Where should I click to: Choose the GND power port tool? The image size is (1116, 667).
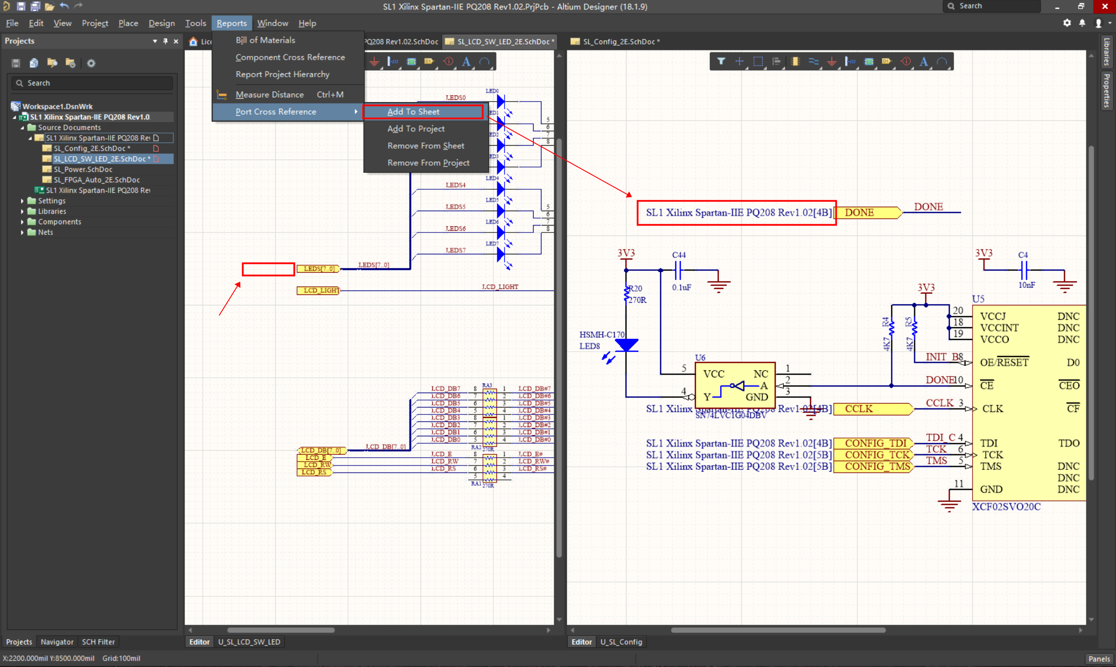[832, 62]
